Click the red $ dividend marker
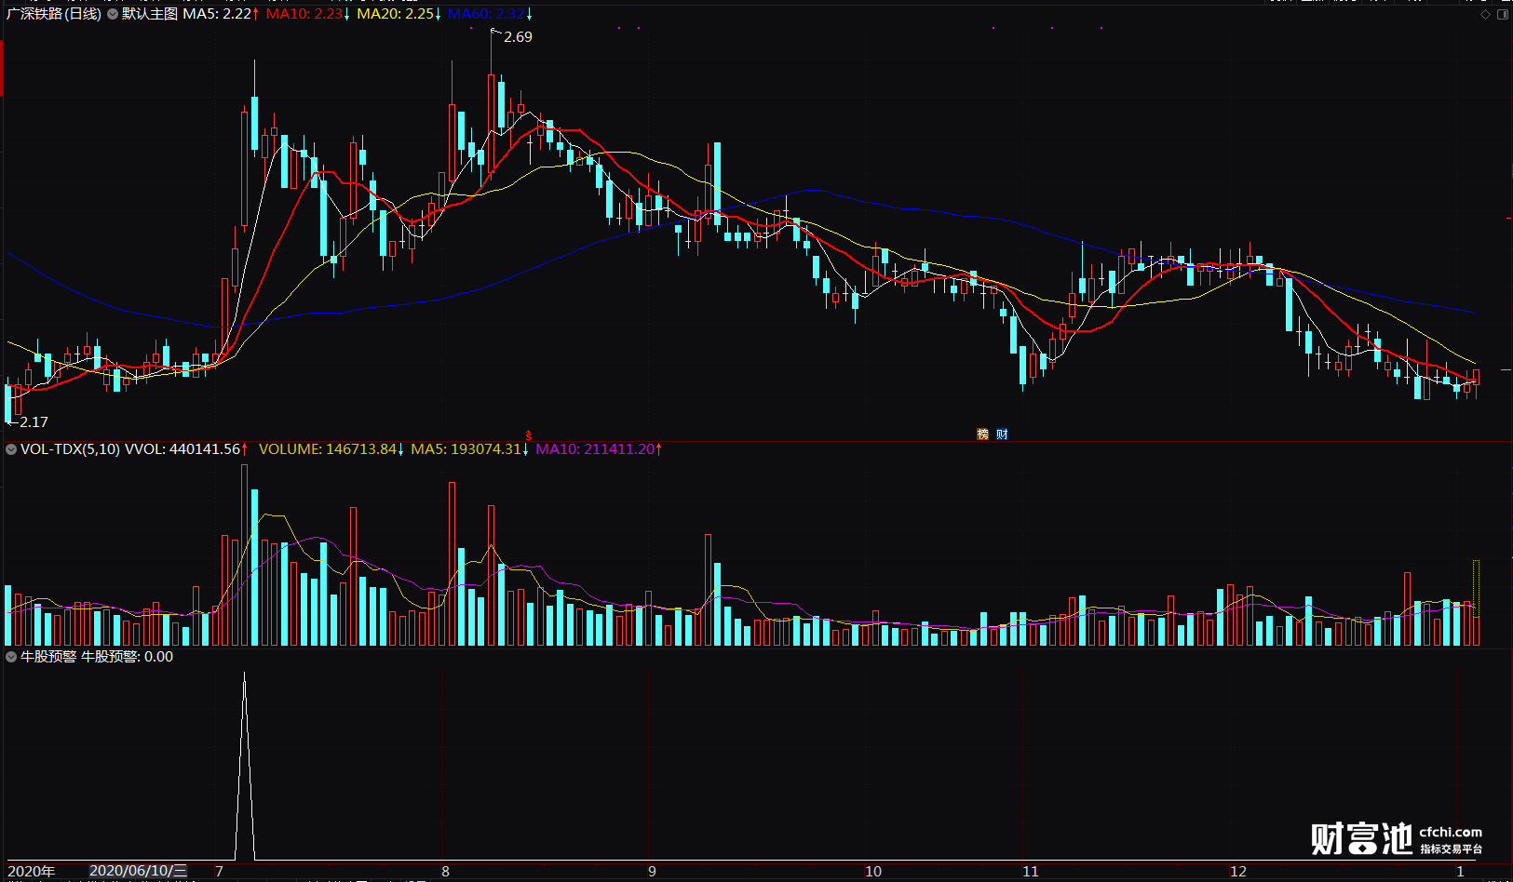Image resolution: width=1513 pixels, height=882 pixels. tap(529, 434)
